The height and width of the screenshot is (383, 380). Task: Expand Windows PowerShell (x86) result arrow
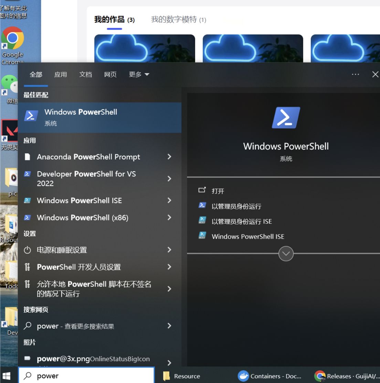click(169, 217)
